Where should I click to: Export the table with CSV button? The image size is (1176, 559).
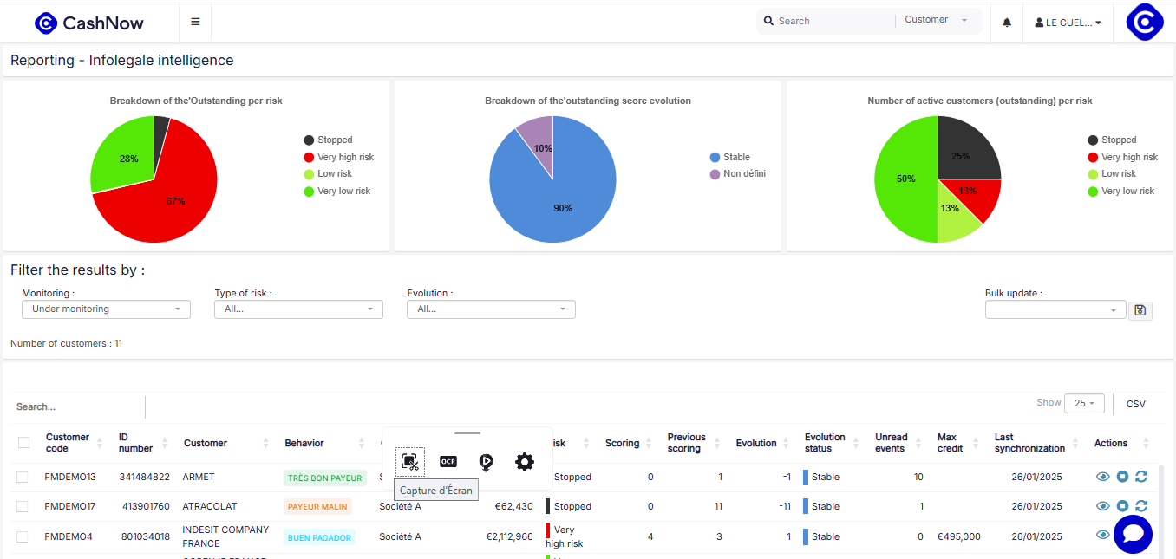point(1135,404)
